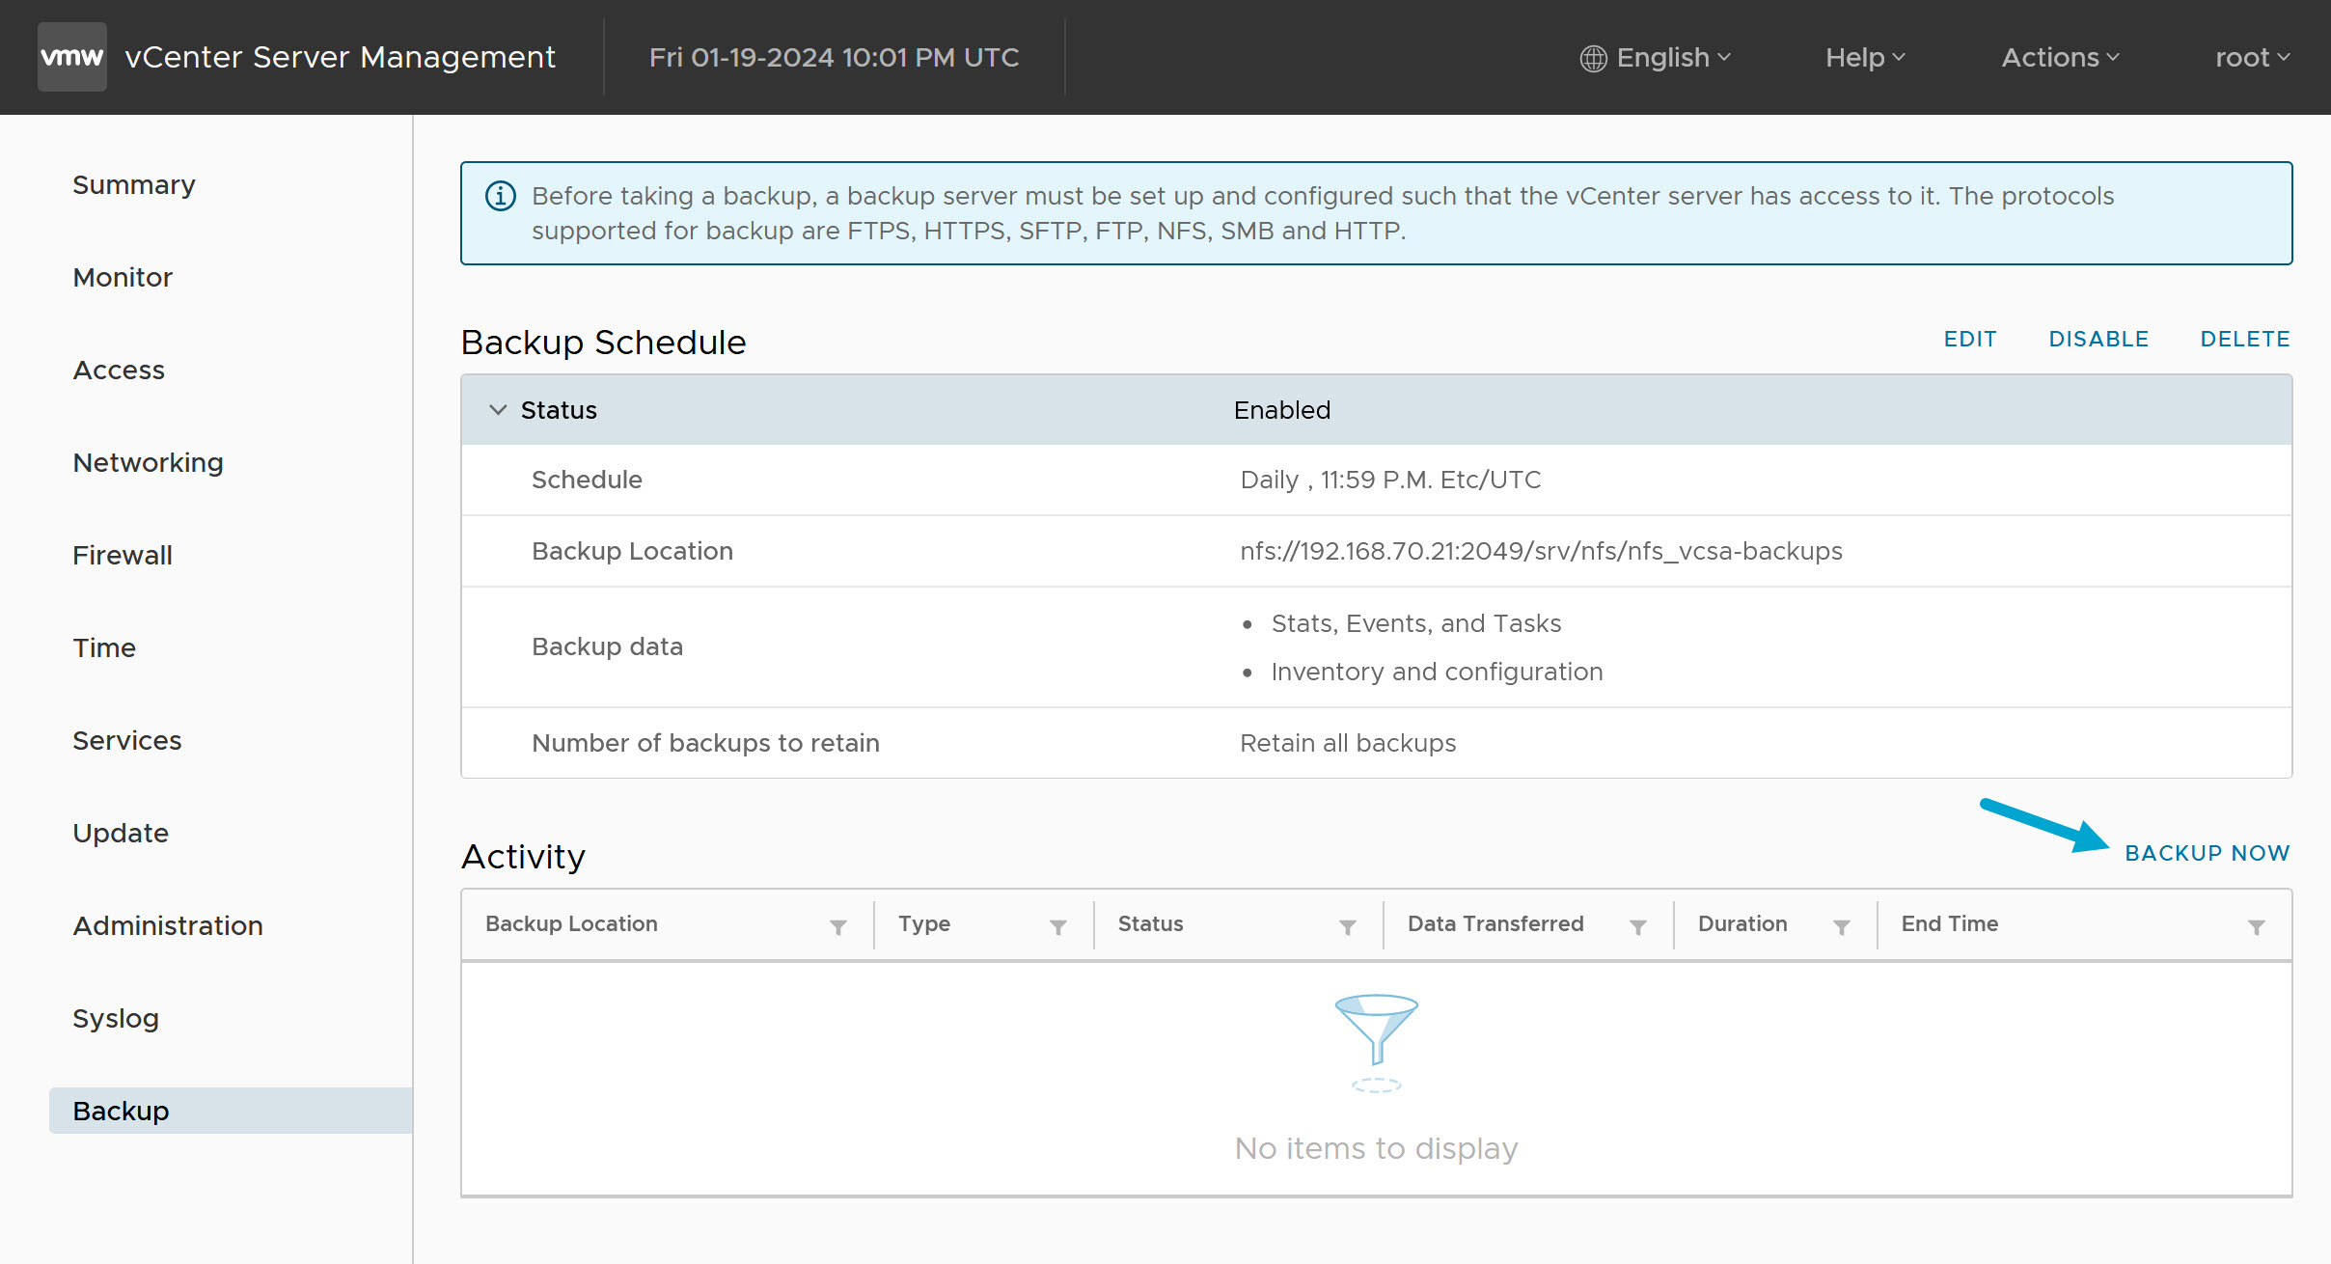Open the Summary page
Viewport: 2331px width, 1264px height.
pyautogui.click(x=134, y=184)
